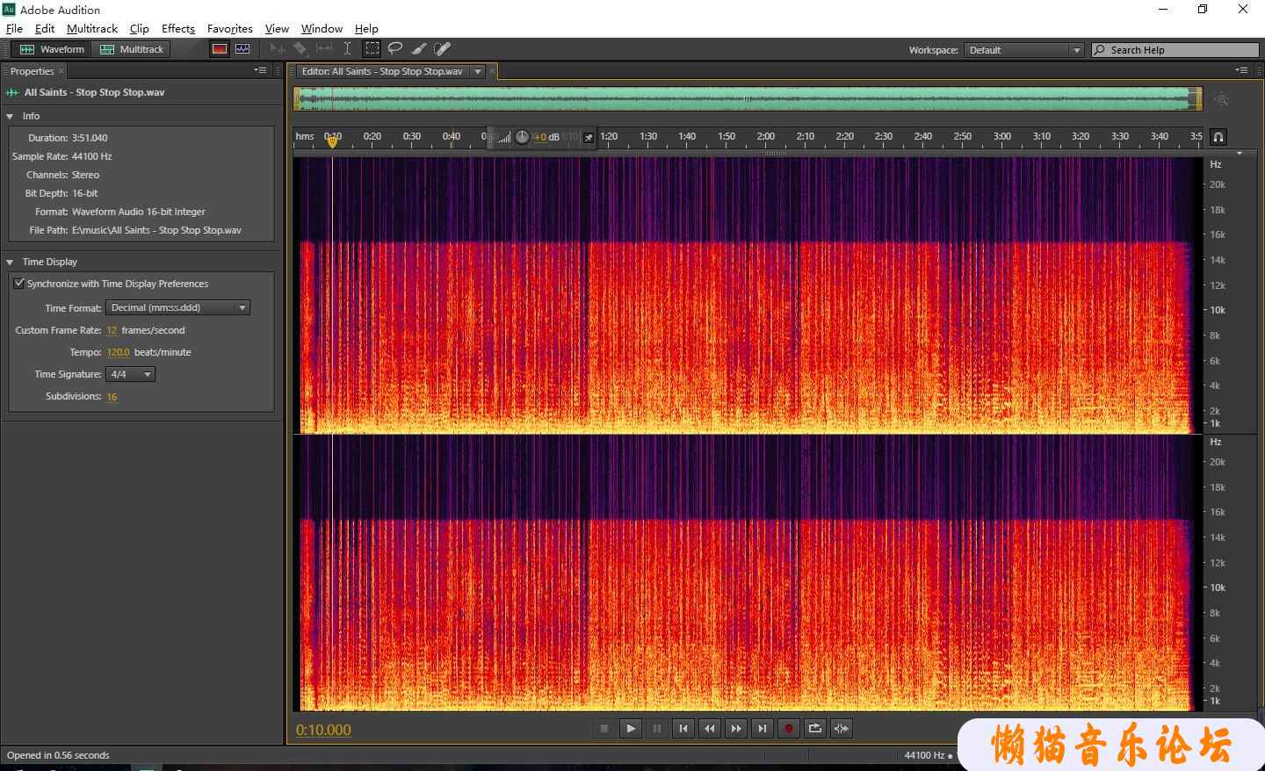The width and height of the screenshot is (1265, 771).
Task: Select the Slip tool
Action: tap(324, 49)
